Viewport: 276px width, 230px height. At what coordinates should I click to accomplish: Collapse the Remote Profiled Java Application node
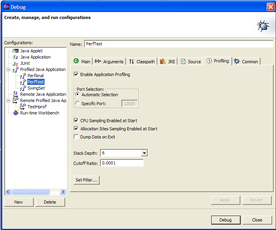pos(8,100)
